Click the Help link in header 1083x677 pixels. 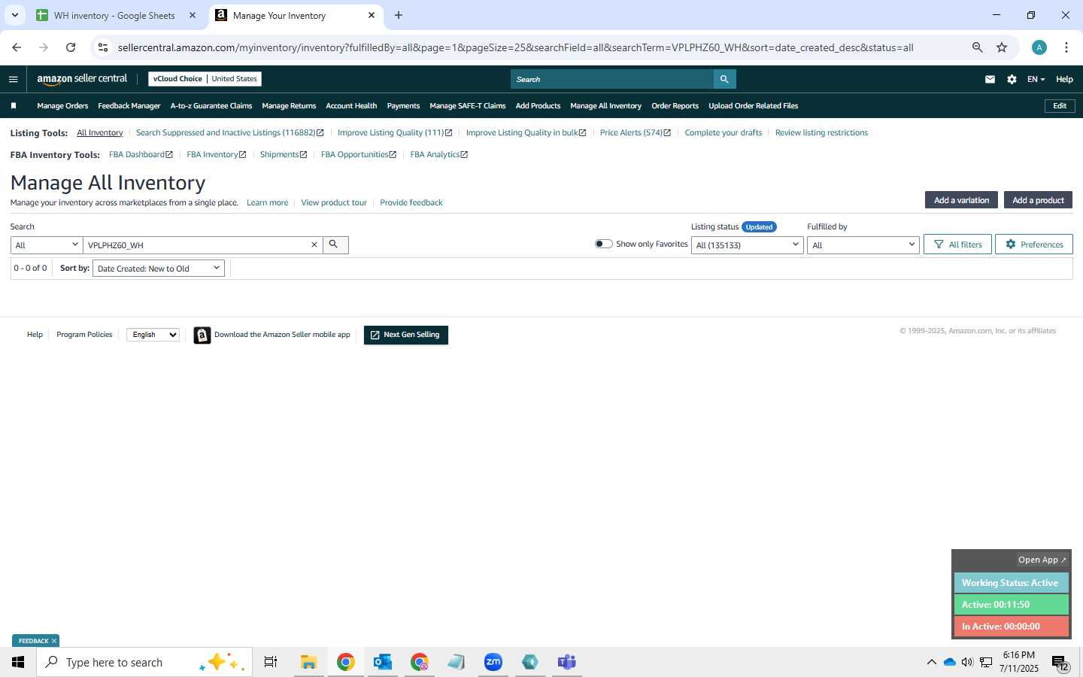[x=1064, y=79]
